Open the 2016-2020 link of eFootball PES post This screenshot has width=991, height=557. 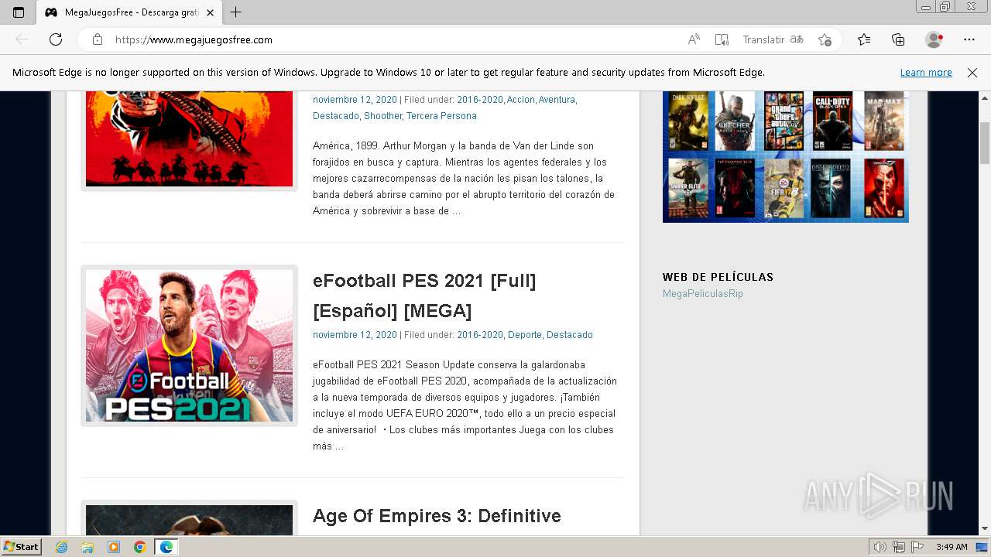tap(480, 335)
